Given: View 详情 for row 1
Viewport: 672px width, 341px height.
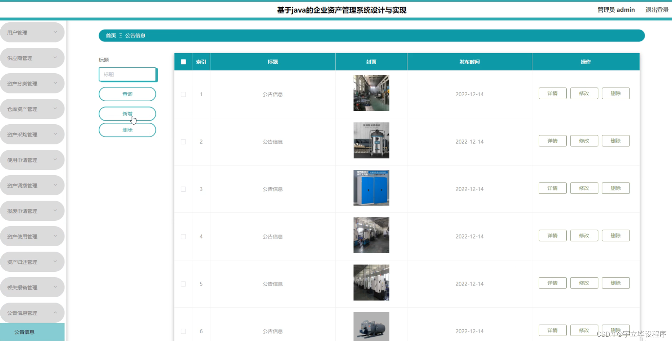Looking at the screenshot, I should point(553,93).
